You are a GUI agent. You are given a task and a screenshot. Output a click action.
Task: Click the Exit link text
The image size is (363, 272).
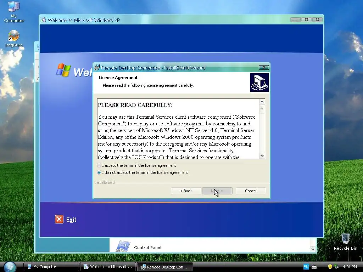tap(71, 220)
